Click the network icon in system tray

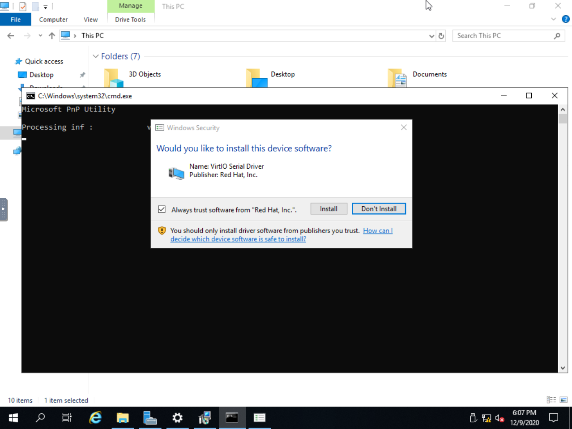(x=487, y=418)
